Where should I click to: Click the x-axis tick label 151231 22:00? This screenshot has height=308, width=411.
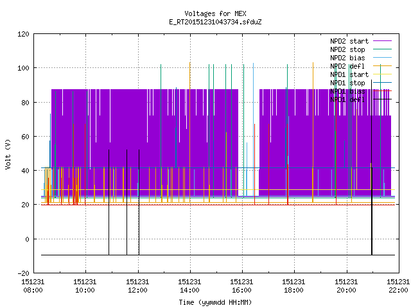coord(398,286)
